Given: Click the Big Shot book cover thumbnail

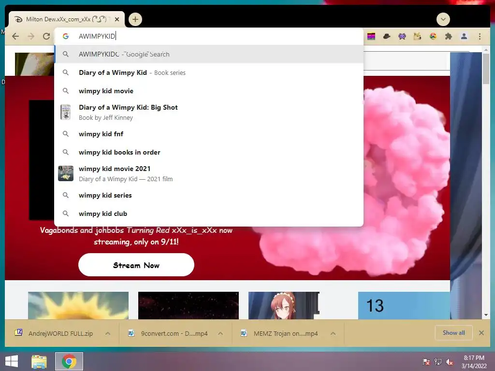Looking at the screenshot, I should [66, 112].
